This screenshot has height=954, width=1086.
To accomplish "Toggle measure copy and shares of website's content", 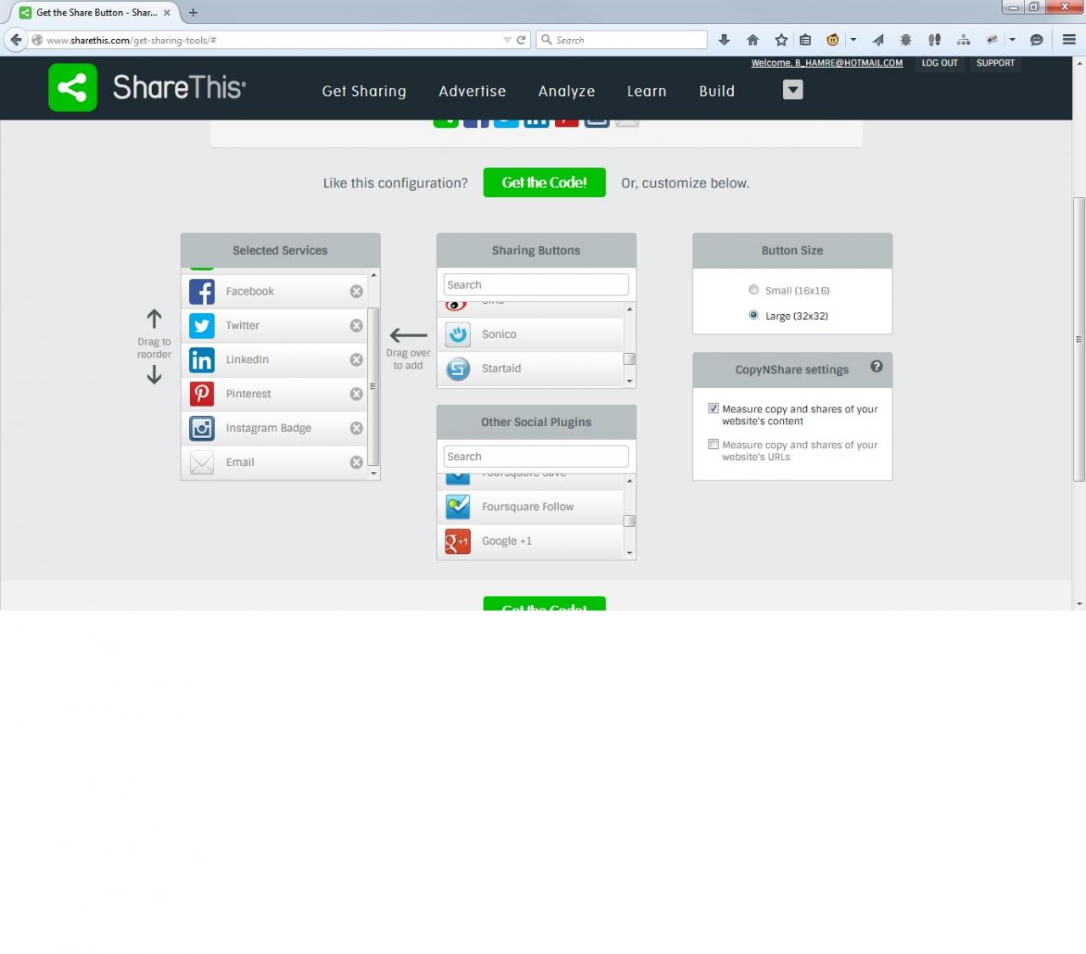I will point(714,408).
